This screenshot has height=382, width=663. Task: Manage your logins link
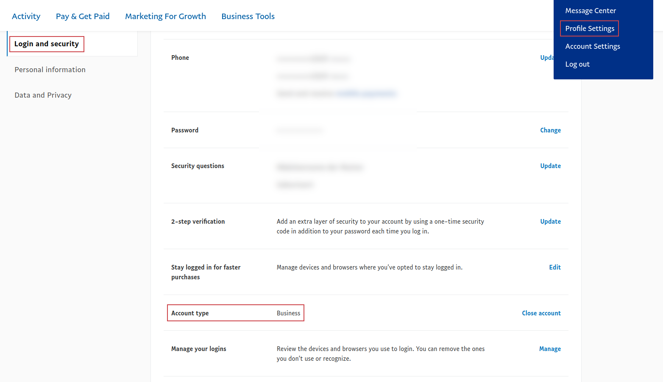click(550, 349)
